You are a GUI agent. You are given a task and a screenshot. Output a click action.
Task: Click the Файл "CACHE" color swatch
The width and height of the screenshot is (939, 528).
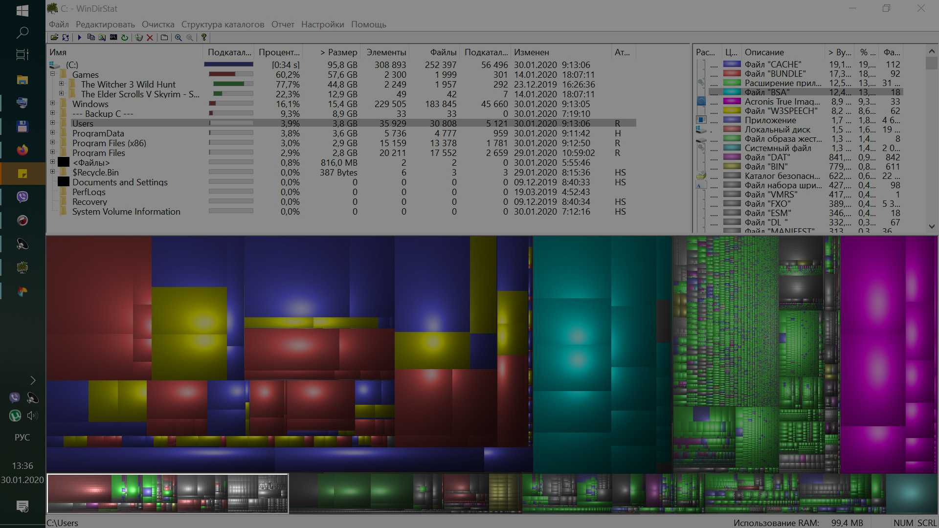pyautogui.click(x=732, y=64)
